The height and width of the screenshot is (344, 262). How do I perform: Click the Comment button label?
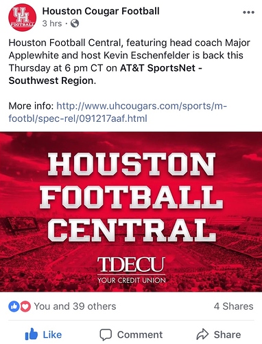tap(140, 335)
